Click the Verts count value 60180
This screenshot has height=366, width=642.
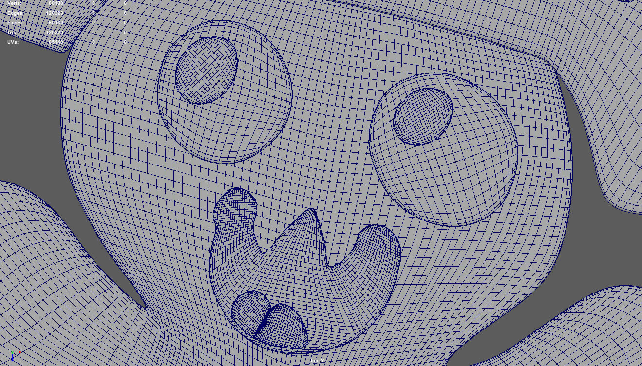56,3
